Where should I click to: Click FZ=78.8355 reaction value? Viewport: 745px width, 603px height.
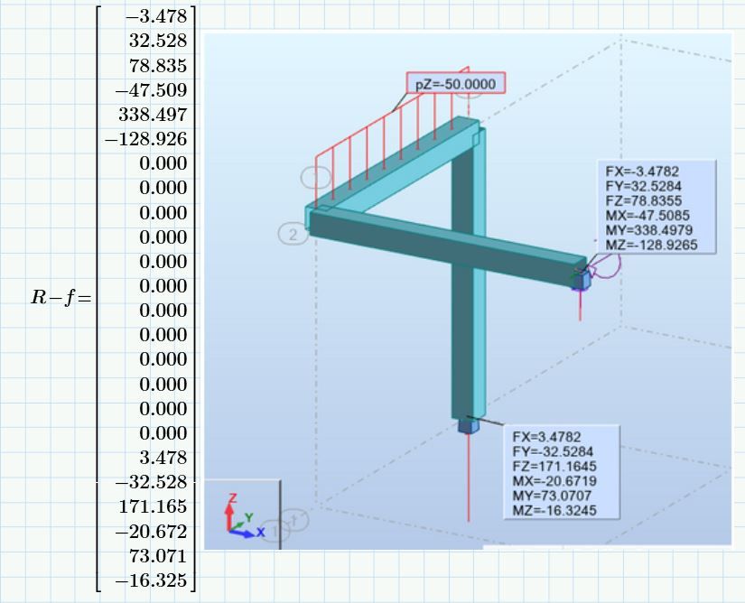point(643,200)
